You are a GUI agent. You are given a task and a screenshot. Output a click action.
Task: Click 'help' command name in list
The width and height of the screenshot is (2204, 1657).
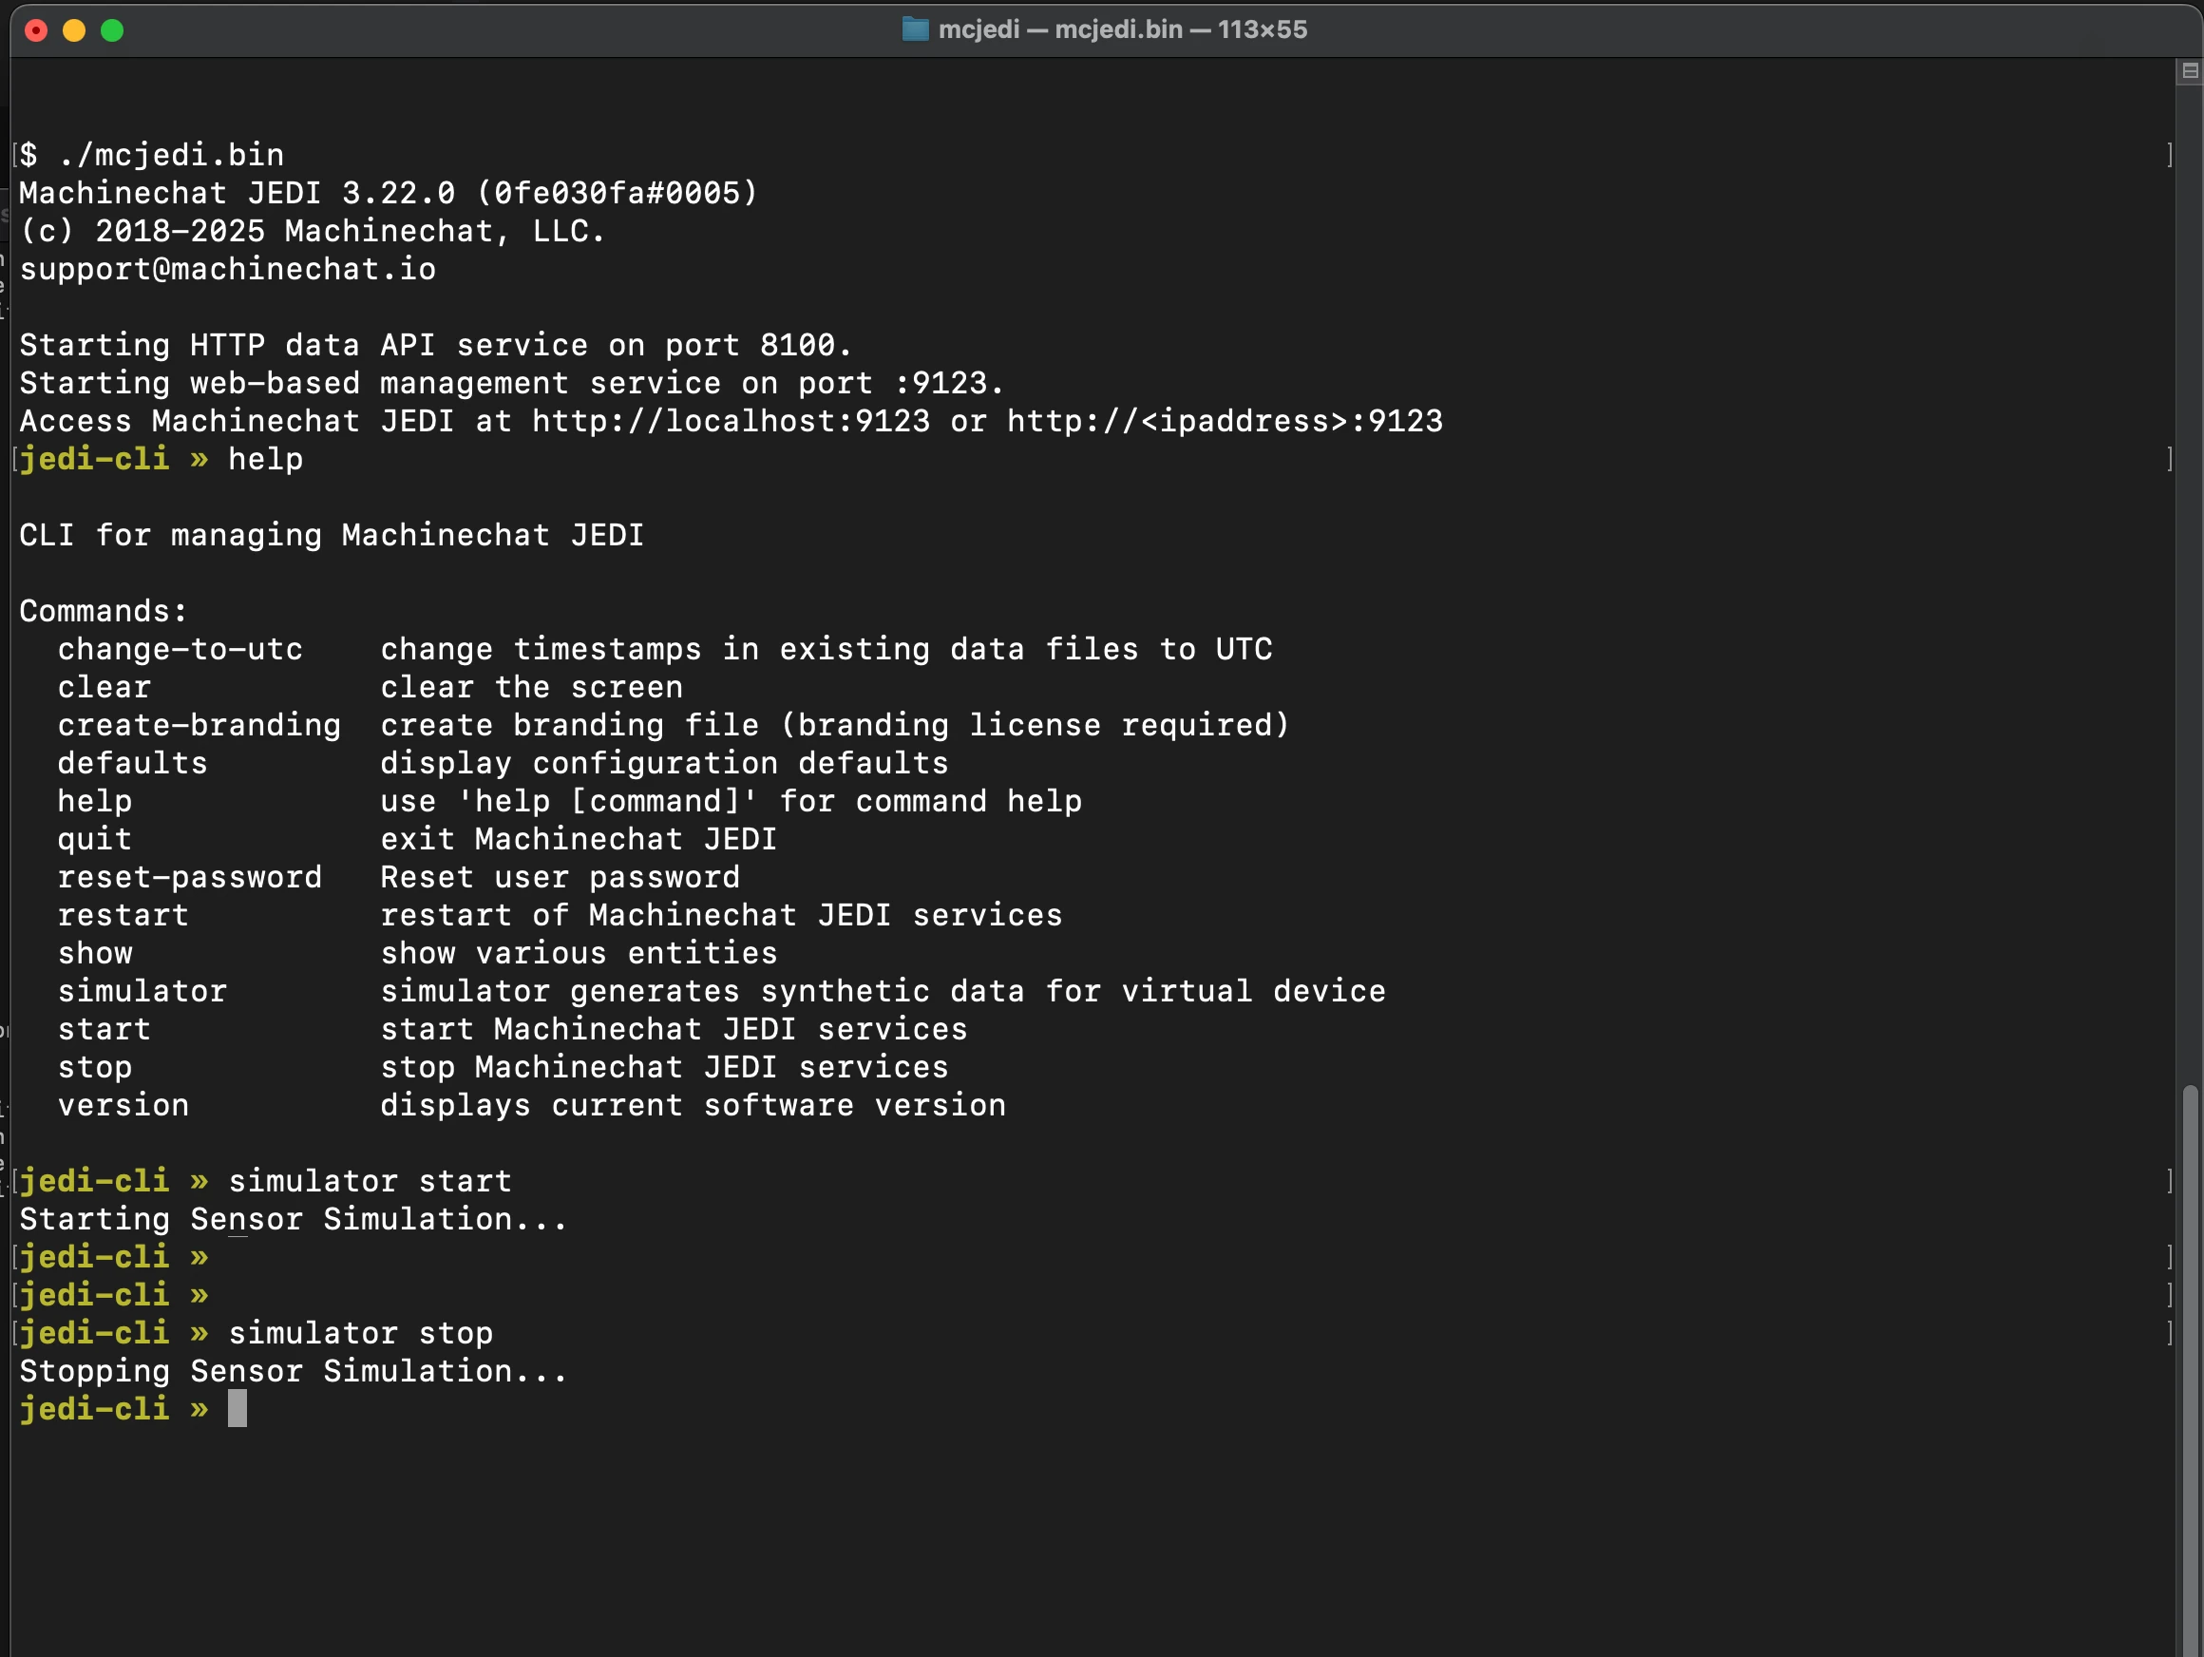95,801
